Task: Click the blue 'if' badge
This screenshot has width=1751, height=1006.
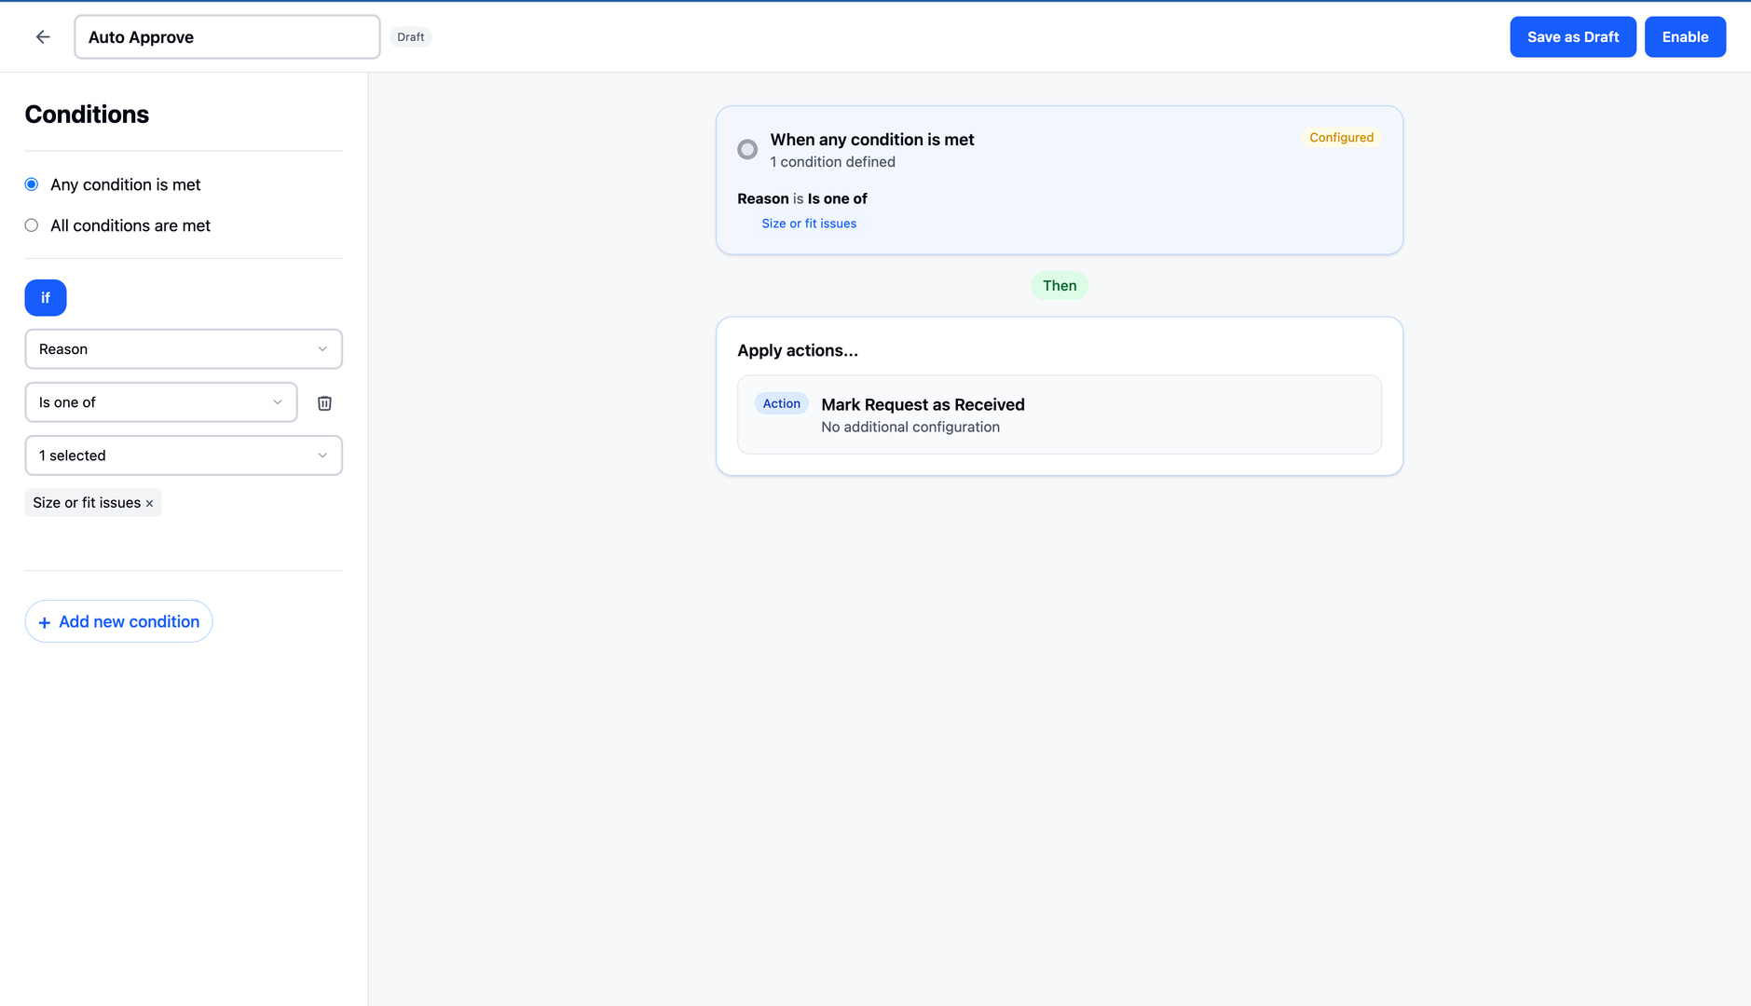Action: click(x=46, y=298)
